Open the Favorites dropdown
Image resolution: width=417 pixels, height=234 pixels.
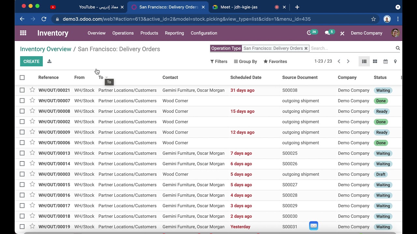click(275, 61)
